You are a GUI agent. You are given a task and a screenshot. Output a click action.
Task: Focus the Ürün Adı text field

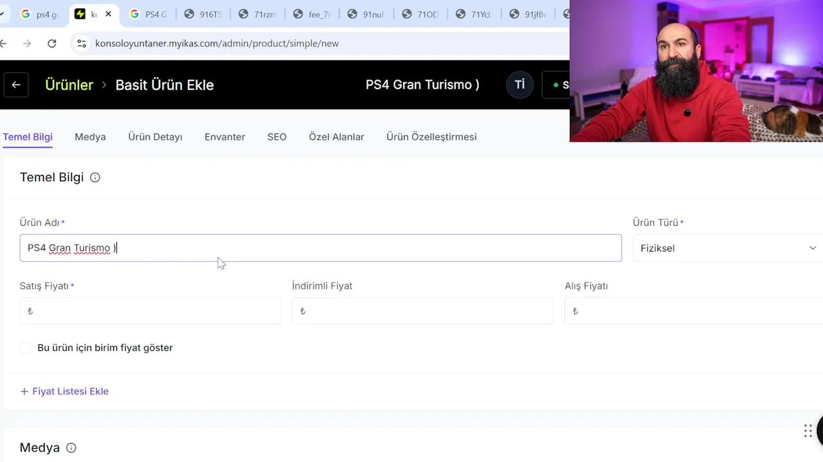321,248
